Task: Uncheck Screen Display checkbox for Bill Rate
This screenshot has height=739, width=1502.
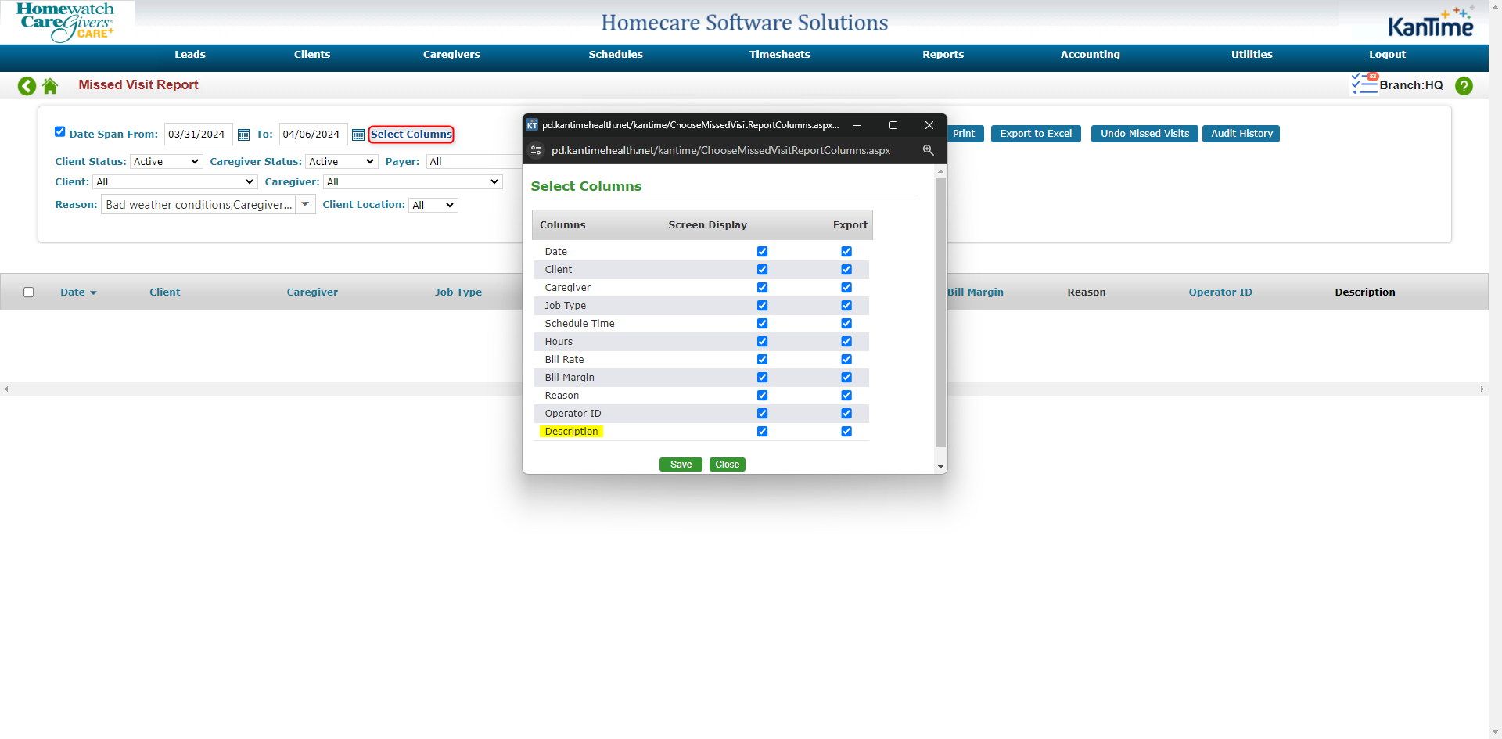Action: click(762, 360)
